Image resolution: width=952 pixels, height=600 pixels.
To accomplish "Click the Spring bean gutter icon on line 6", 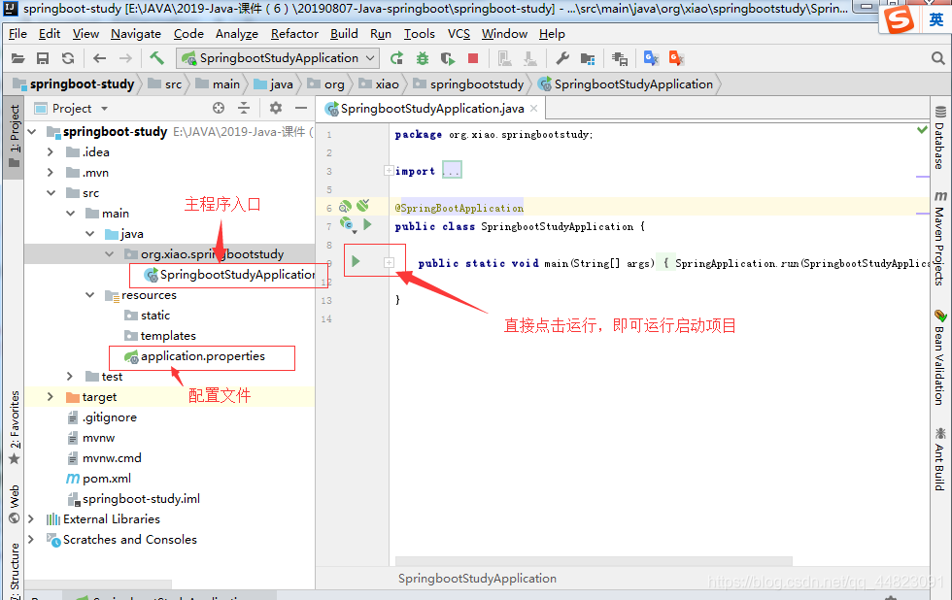I will (x=345, y=206).
